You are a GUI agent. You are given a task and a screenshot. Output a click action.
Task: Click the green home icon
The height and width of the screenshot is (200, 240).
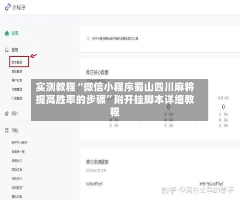click(7, 33)
